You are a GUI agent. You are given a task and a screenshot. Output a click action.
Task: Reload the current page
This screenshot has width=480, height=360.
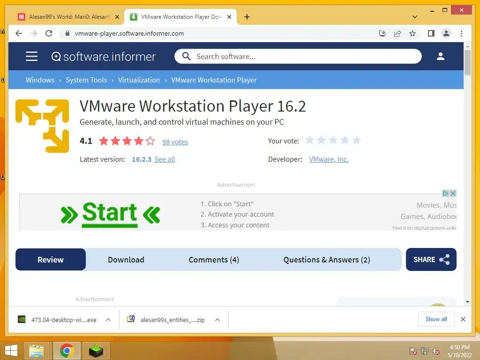pyautogui.click(x=49, y=33)
